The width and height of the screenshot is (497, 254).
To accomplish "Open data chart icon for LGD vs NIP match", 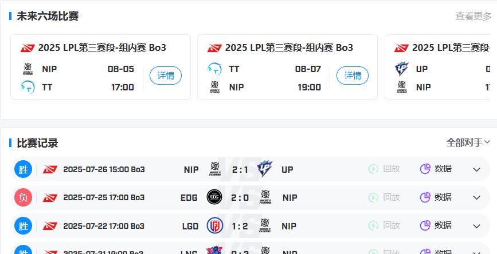I will (425, 225).
